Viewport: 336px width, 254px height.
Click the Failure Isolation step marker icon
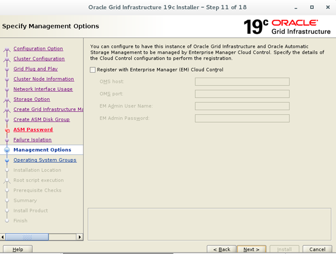[7, 140]
